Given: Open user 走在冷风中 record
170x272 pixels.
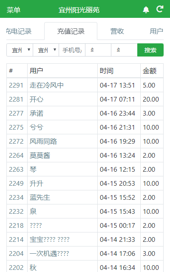Looking at the screenshot, I should (x=47, y=85).
